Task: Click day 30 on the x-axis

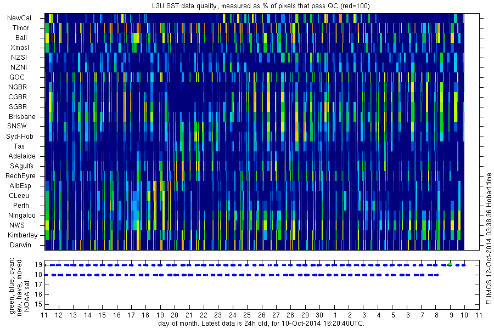Action: pos(319,315)
